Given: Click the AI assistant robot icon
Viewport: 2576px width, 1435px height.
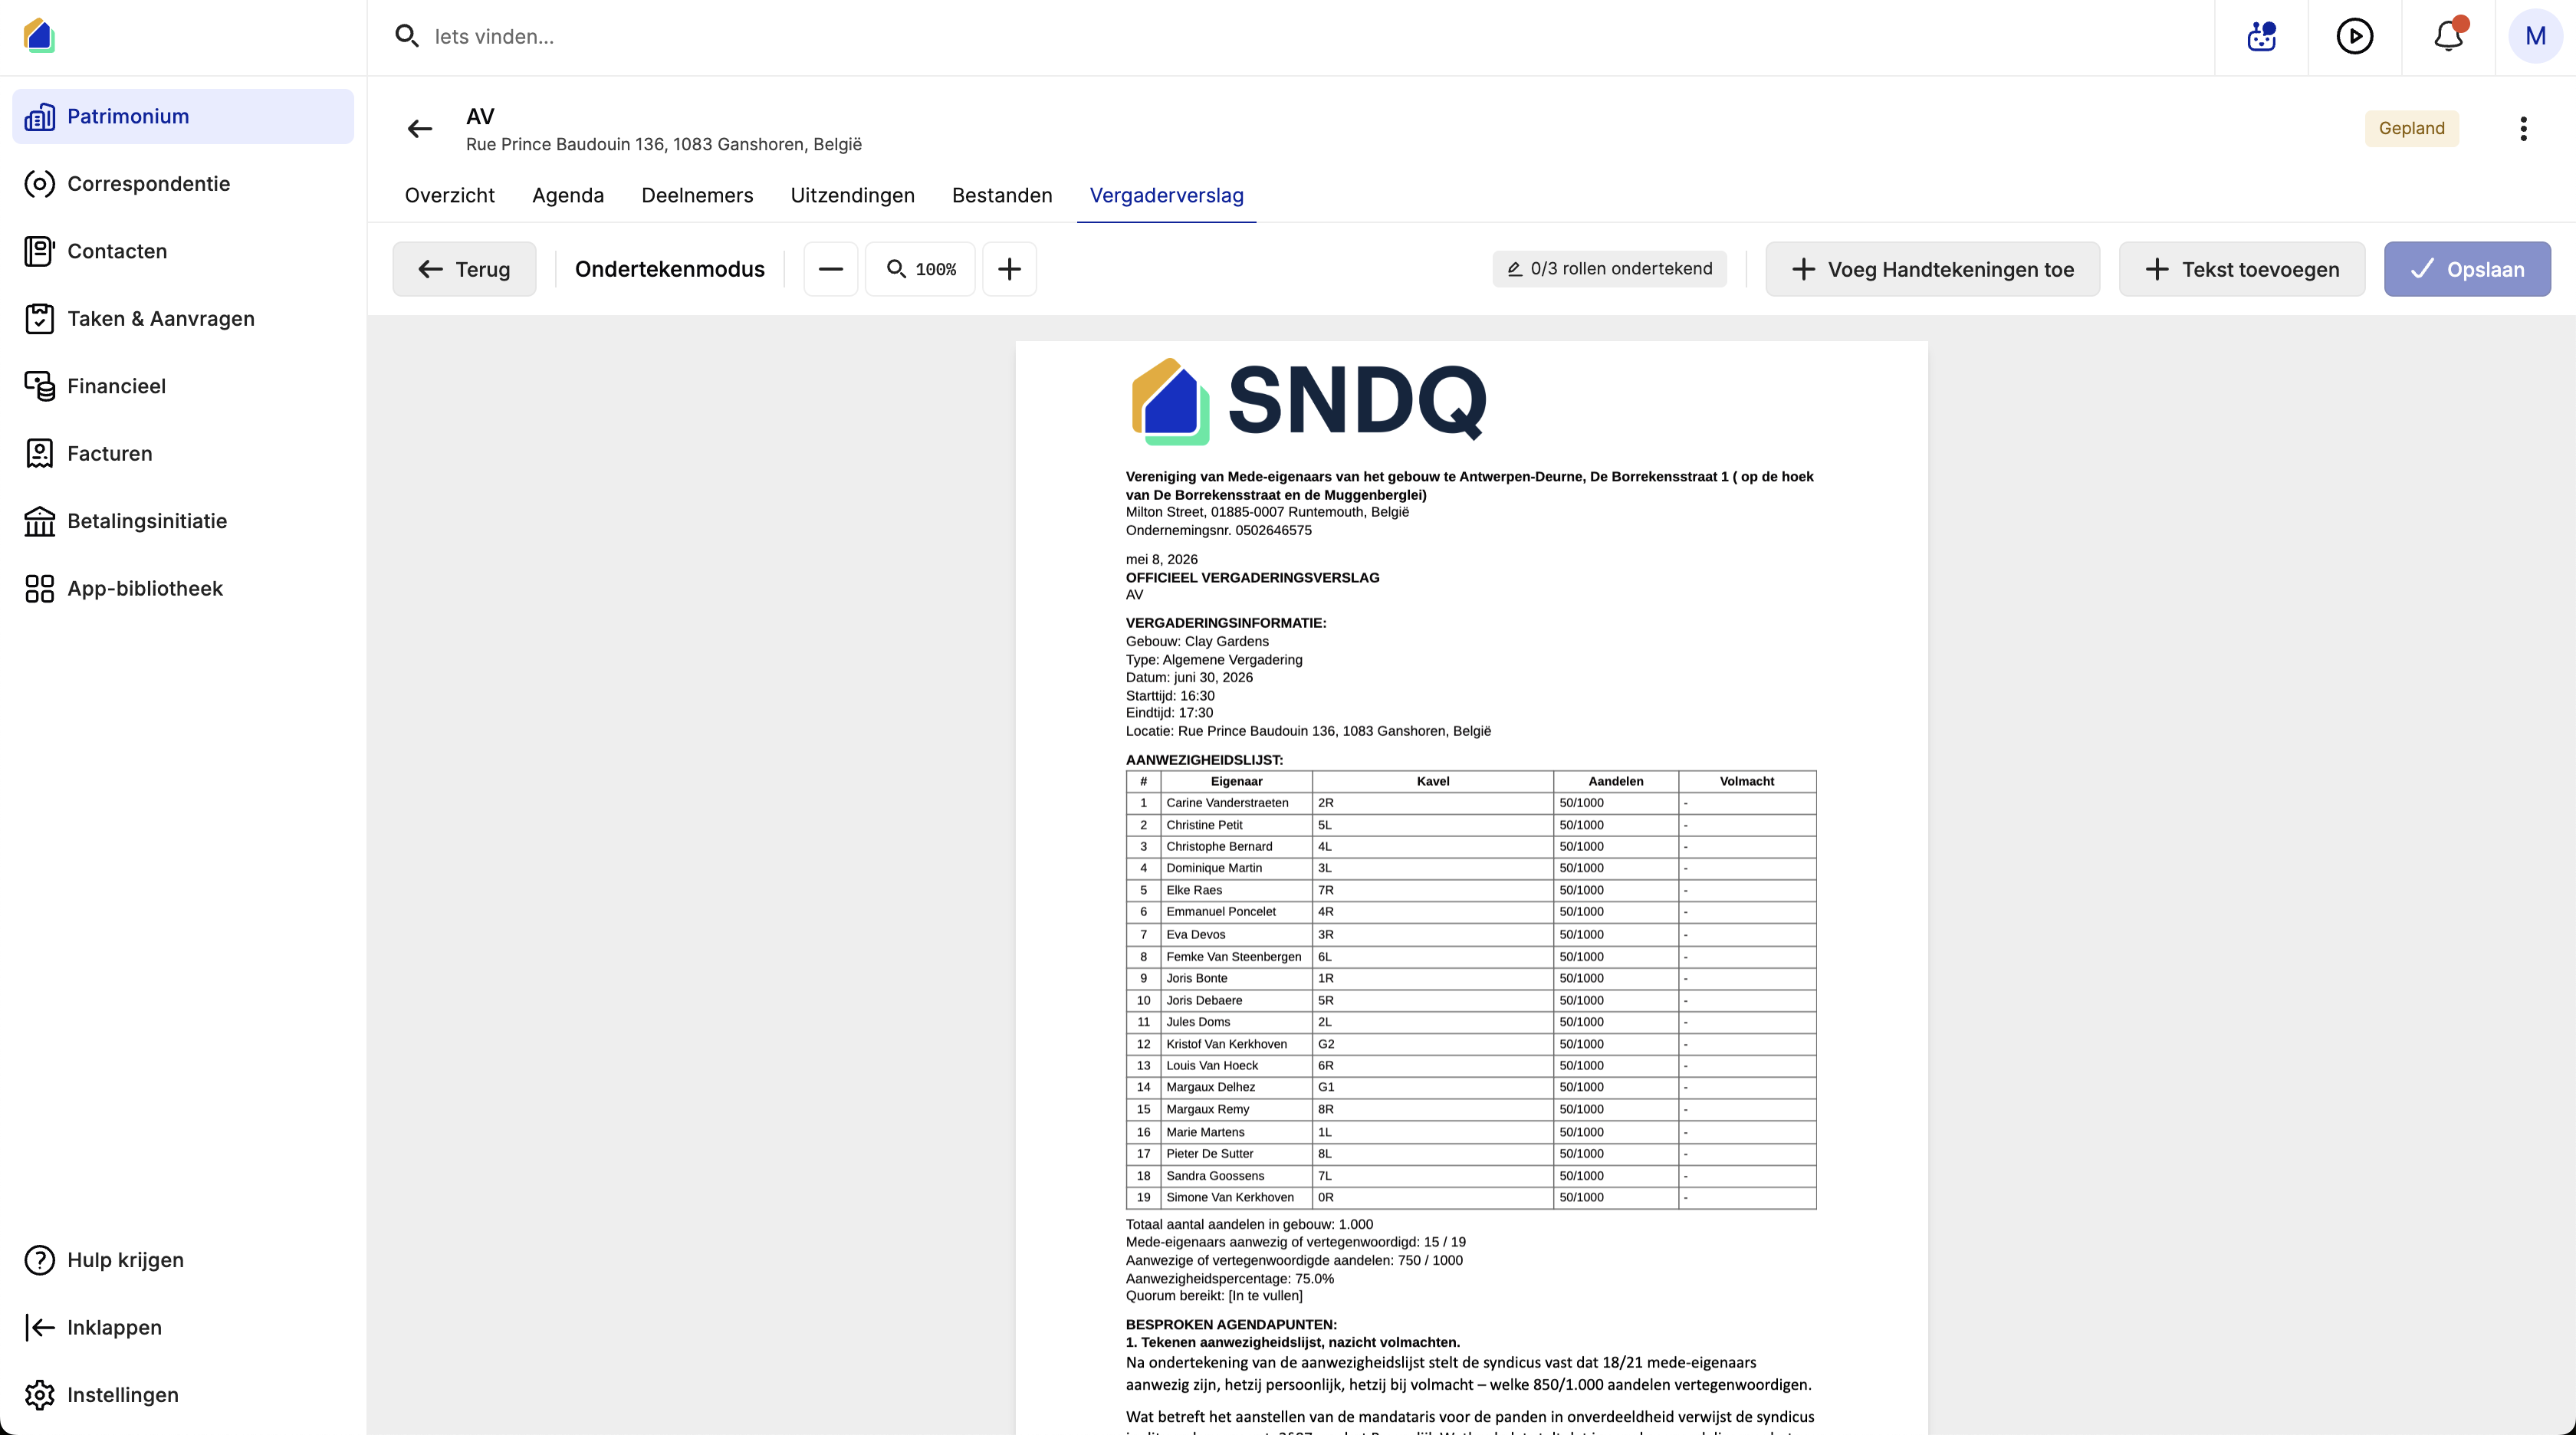Looking at the screenshot, I should coord(2261,37).
